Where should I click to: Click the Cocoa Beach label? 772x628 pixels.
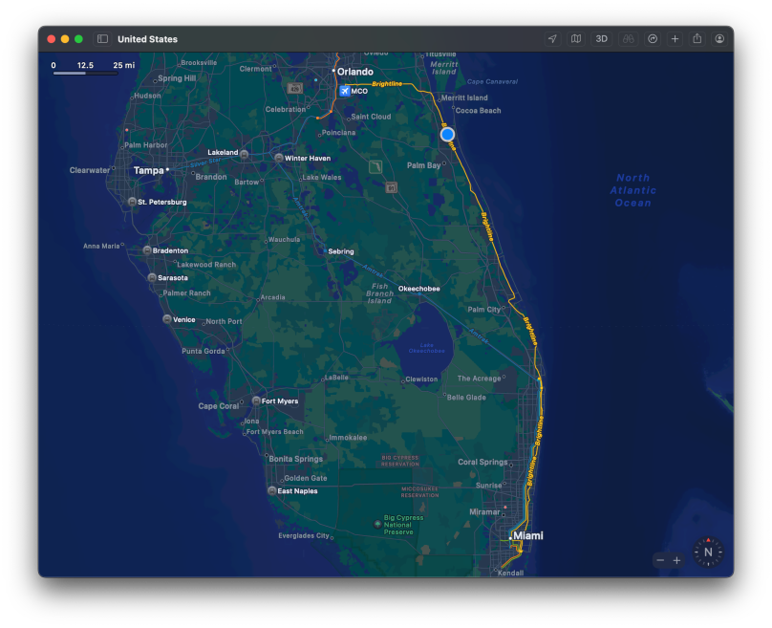[478, 111]
